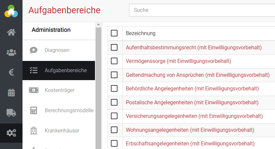Tick the checkbox for Wohnungsangelegenheiten
This screenshot has height=149, width=275.
114,130
